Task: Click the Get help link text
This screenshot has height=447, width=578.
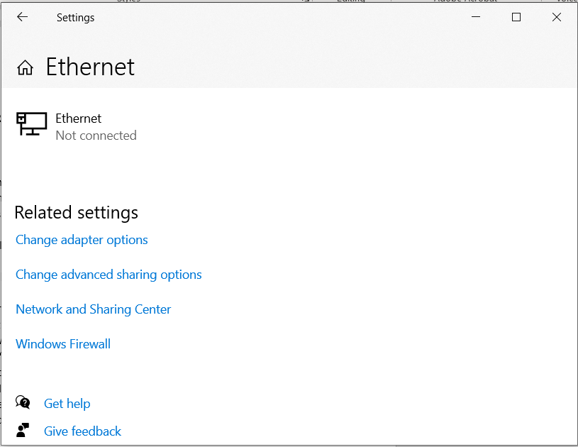Action: [x=67, y=404]
